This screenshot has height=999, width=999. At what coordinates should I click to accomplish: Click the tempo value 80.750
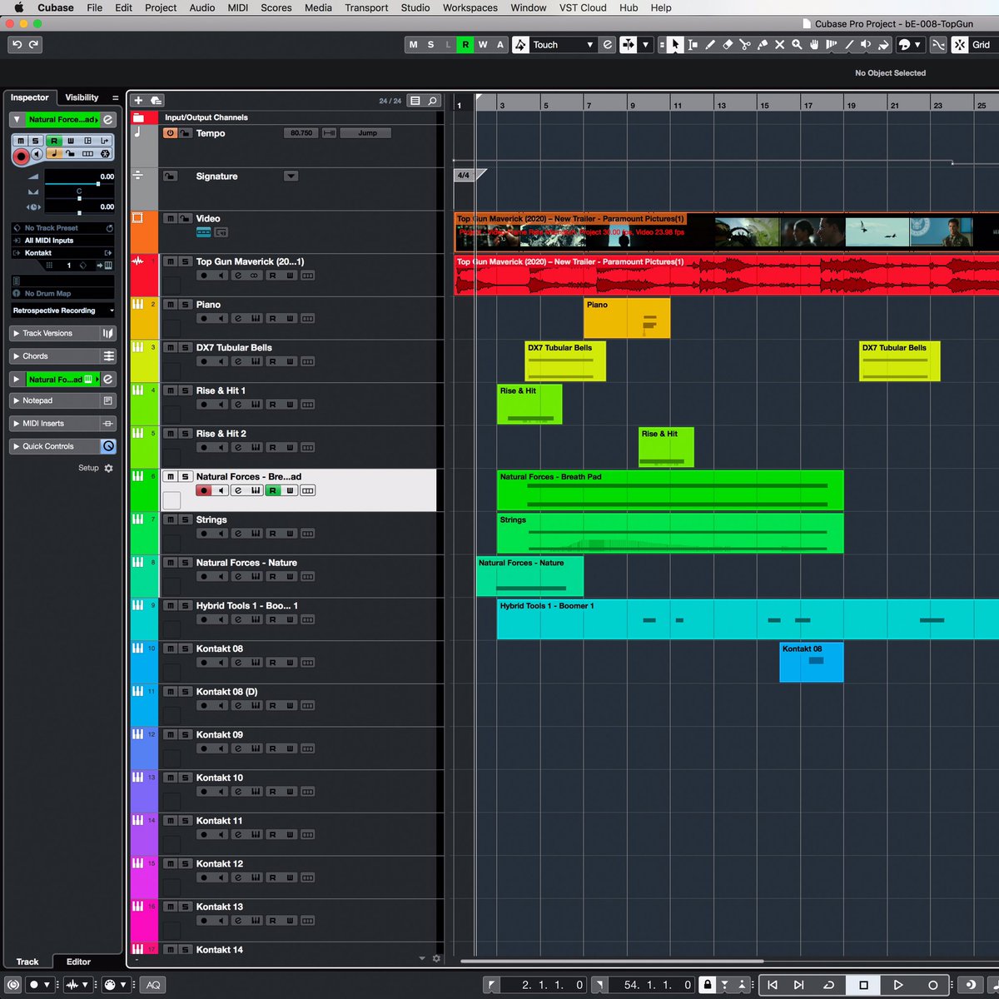point(301,133)
